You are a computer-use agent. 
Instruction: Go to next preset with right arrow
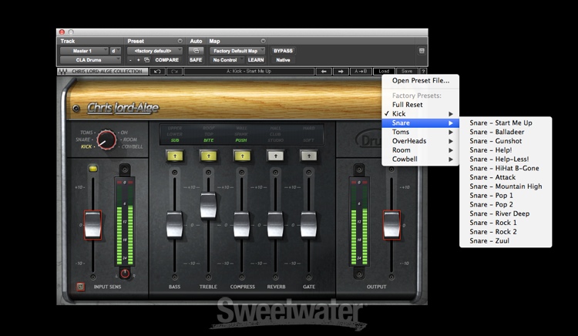(x=341, y=72)
